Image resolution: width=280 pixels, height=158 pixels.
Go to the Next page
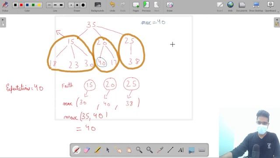click(157, 7)
